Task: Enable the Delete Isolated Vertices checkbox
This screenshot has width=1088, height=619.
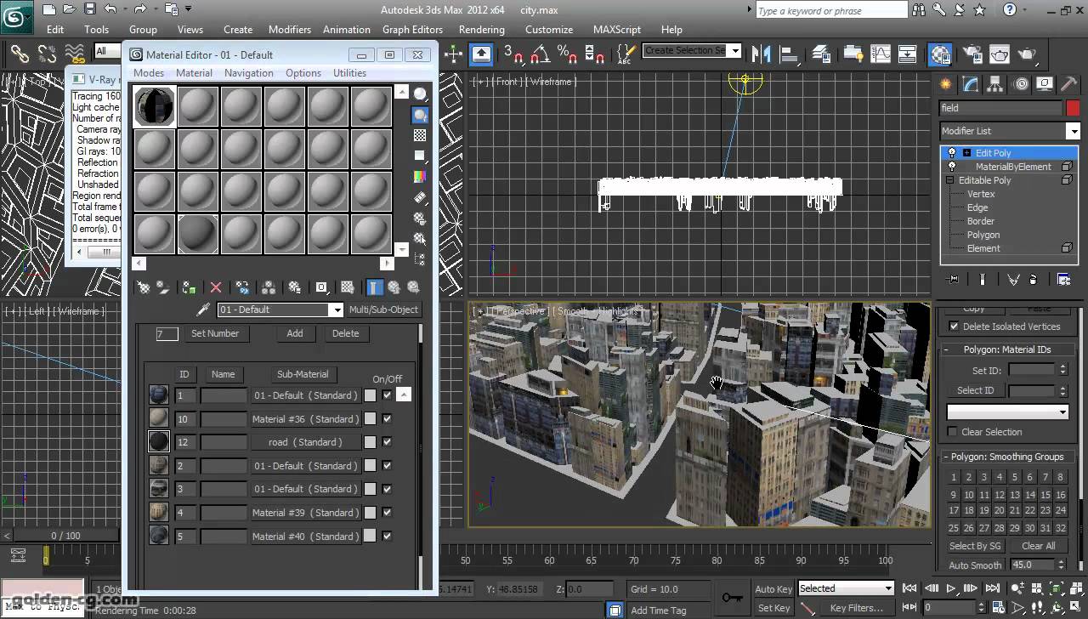Action: [x=954, y=327]
